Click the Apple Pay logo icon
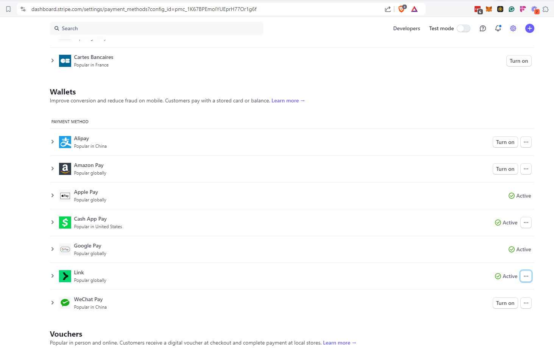Screen dimensions: 554x354 click(x=65, y=196)
